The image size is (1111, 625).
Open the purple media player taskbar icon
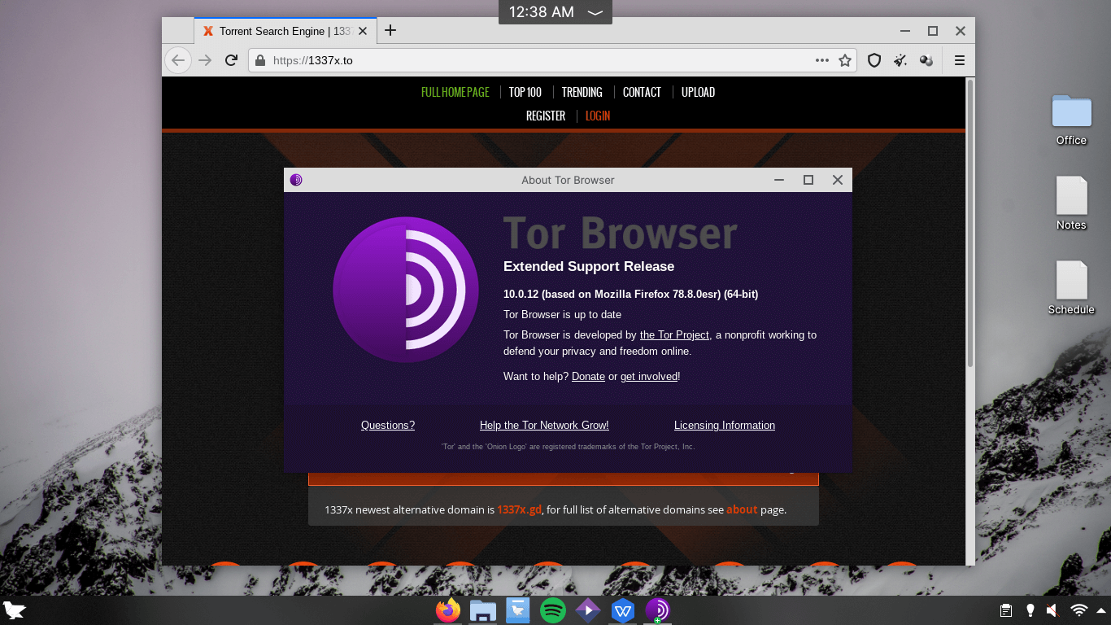tap(588, 610)
